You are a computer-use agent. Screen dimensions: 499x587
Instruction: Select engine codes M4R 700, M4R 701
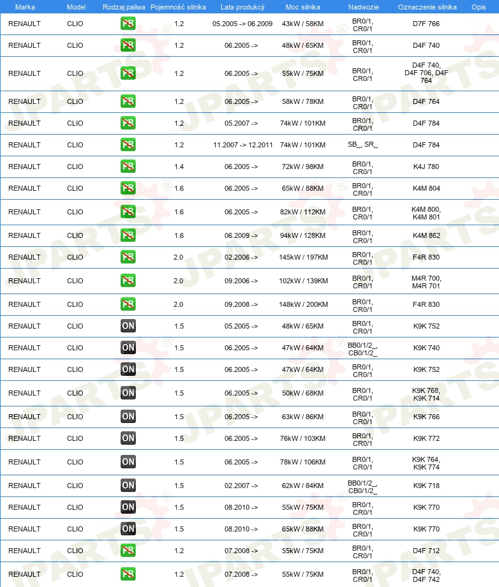426,282
